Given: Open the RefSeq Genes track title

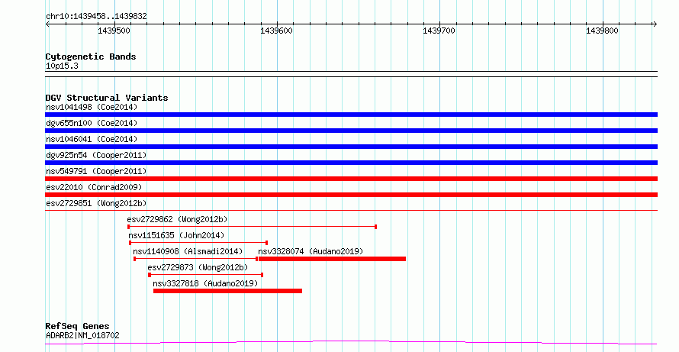Looking at the screenshot, I should point(78,326).
